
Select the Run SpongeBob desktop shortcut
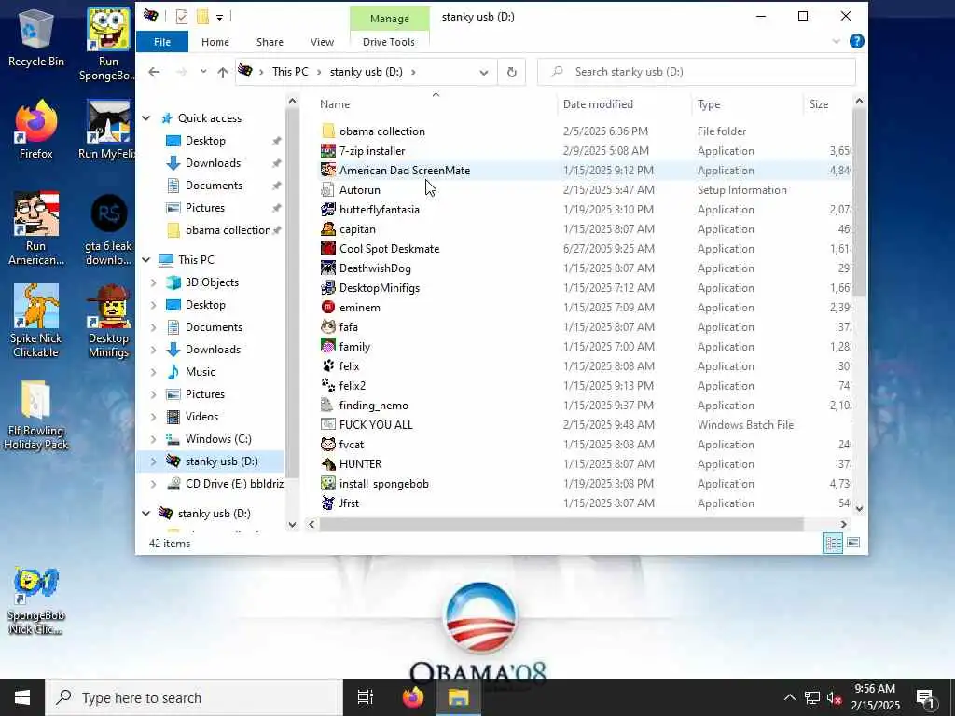108,44
